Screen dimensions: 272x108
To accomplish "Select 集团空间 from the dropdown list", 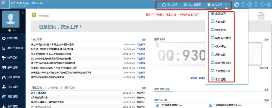I will (x=218, y=13).
